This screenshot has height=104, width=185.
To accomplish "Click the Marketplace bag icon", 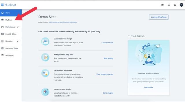I will tap(3, 27).
